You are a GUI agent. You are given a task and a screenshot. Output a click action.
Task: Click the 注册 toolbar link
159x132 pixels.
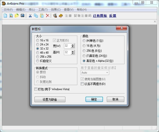(68, 16)
